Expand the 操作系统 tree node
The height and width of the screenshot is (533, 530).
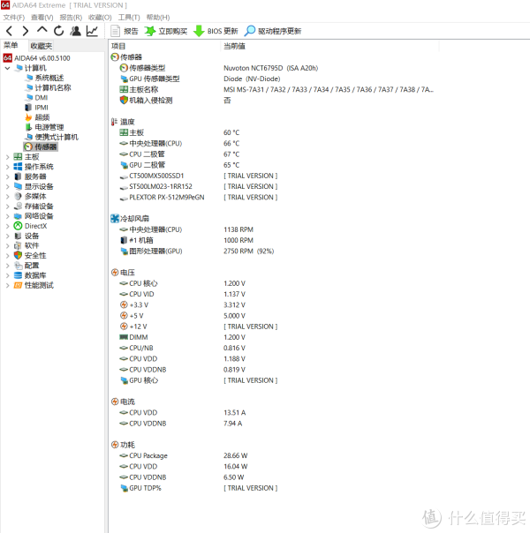tap(7, 167)
